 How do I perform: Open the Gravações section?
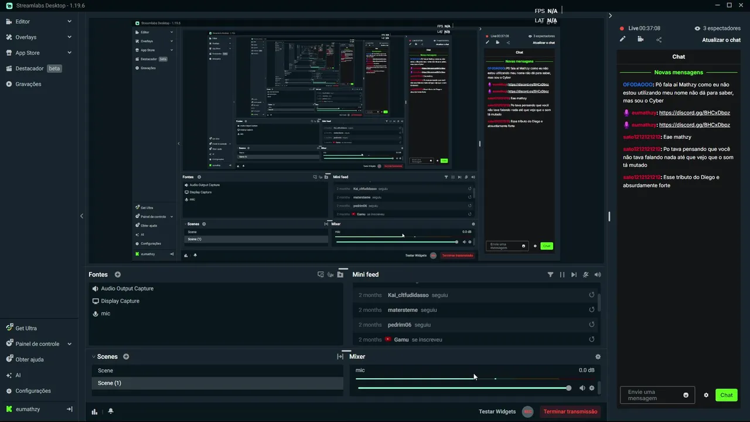[28, 84]
